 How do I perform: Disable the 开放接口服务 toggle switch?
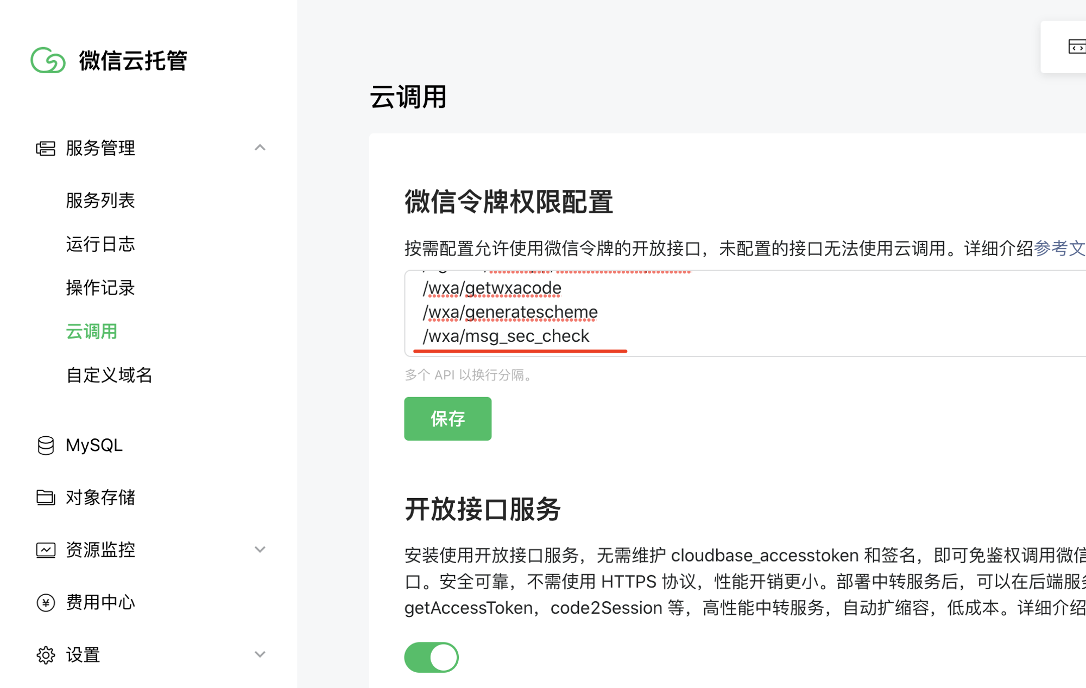[x=432, y=657]
